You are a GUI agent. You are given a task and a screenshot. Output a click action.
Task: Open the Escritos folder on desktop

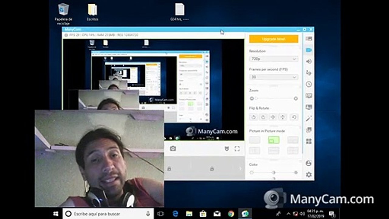point(92,12)
